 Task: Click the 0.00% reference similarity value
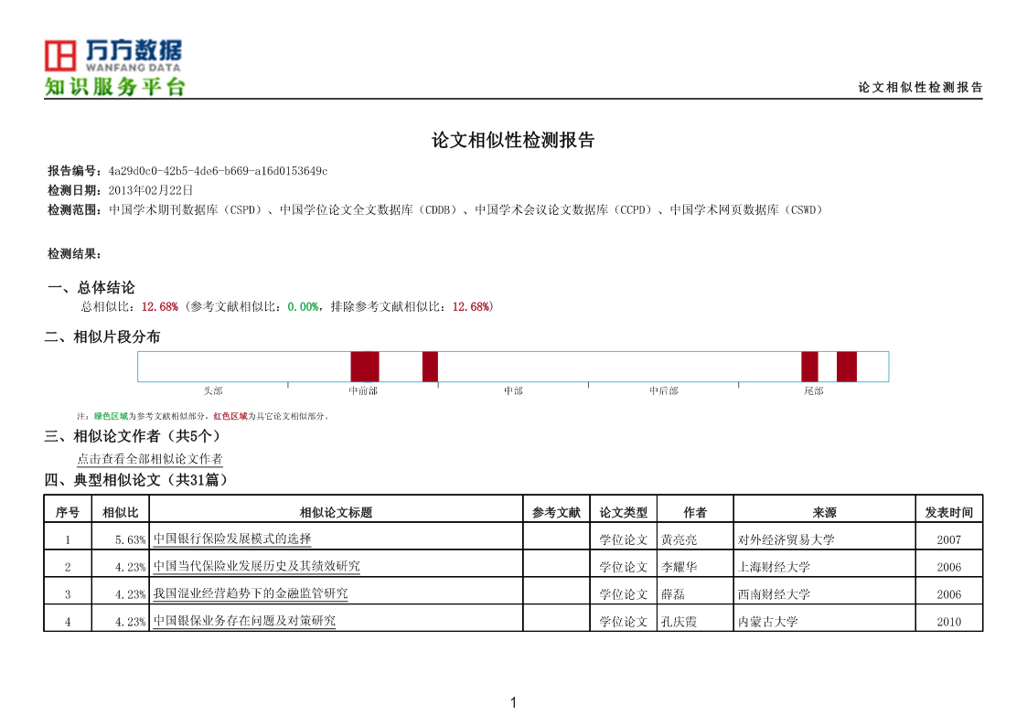tap(304, 307)
